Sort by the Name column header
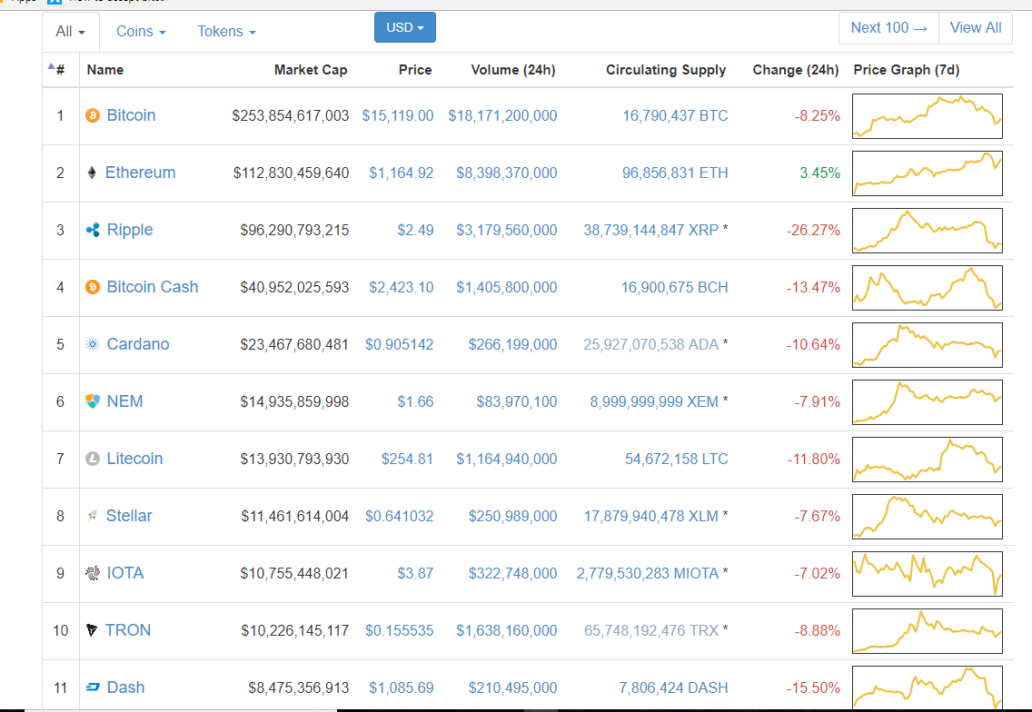The height and width of the screenshot is (712, 1032). (105, 70)
